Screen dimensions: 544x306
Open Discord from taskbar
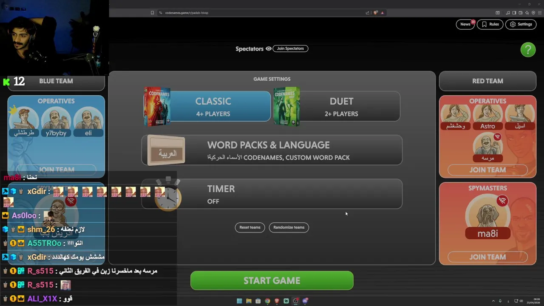point(305,301)
